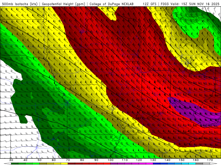
Task: Click the '110' value on the color scale
Action: 125,160
